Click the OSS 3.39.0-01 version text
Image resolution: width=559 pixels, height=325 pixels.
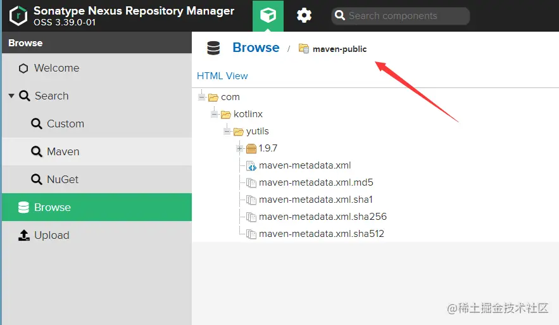click(65, 22)
